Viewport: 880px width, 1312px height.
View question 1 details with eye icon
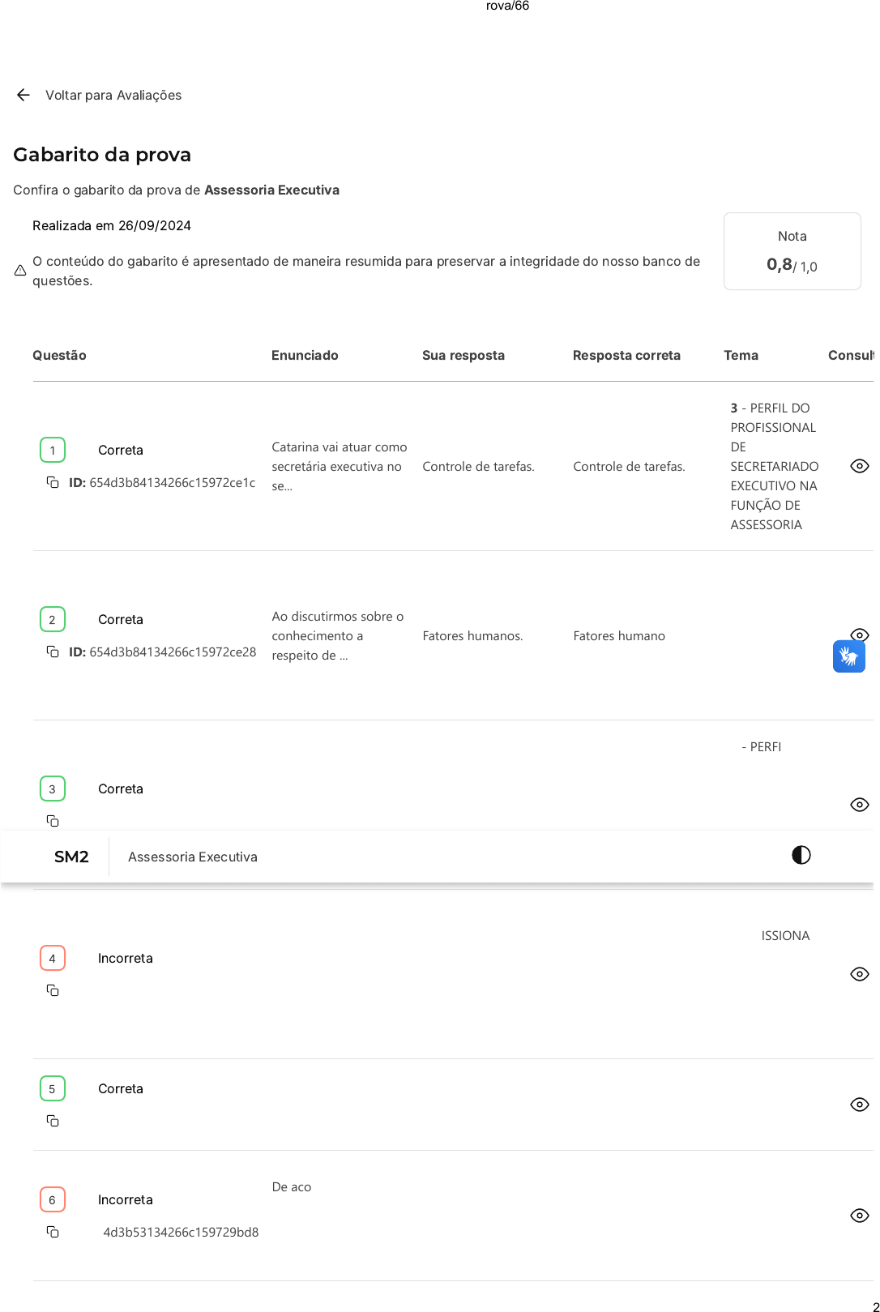(x=860, y=466)
